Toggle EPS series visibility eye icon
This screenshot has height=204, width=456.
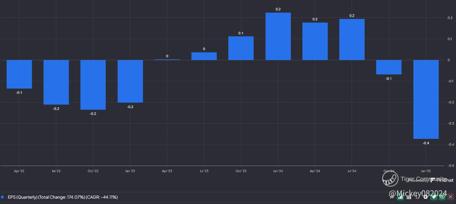tap(442, 197)
